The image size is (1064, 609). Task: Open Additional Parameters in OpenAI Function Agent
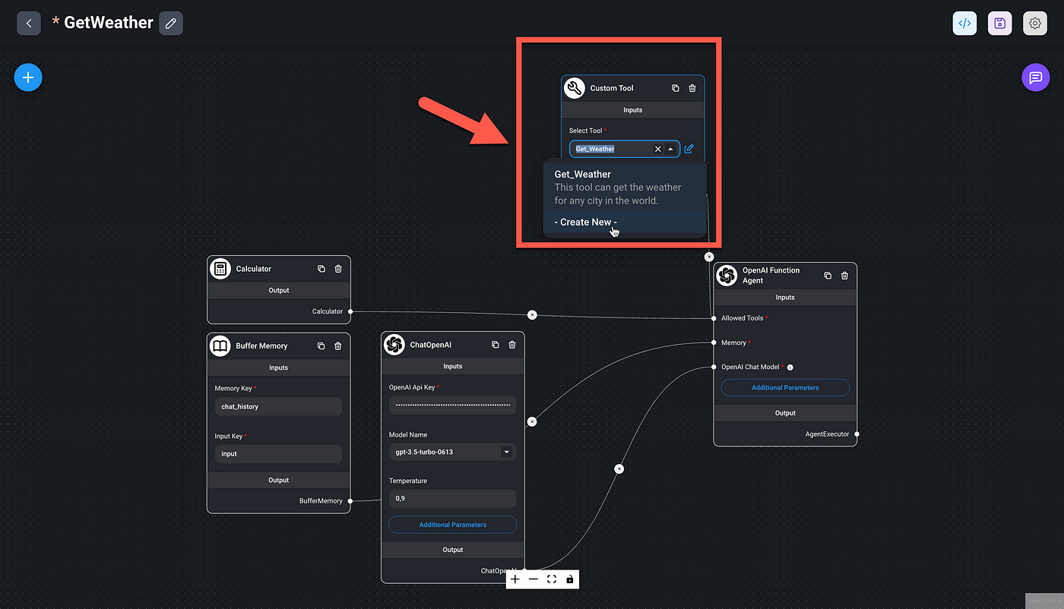(x=785, y=388)
